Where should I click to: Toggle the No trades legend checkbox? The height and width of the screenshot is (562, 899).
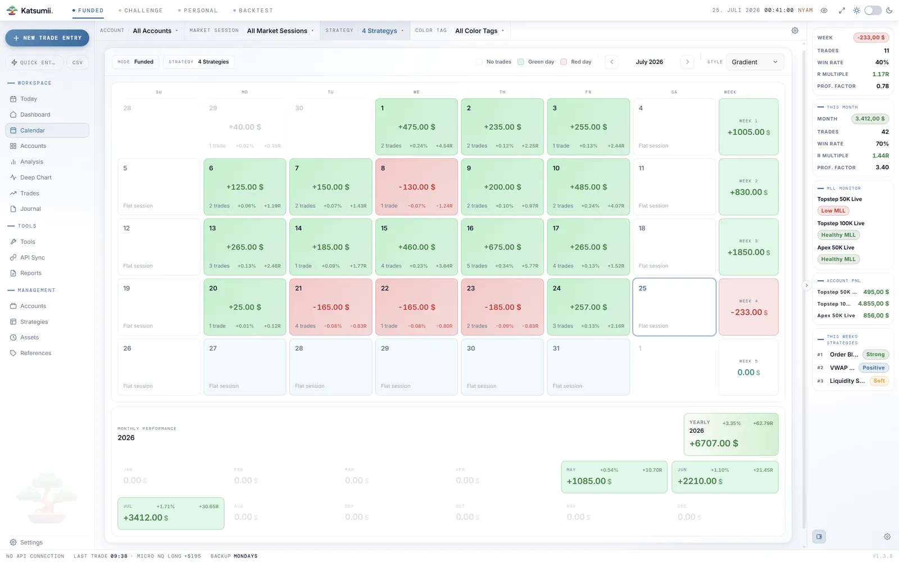[479, 62]
